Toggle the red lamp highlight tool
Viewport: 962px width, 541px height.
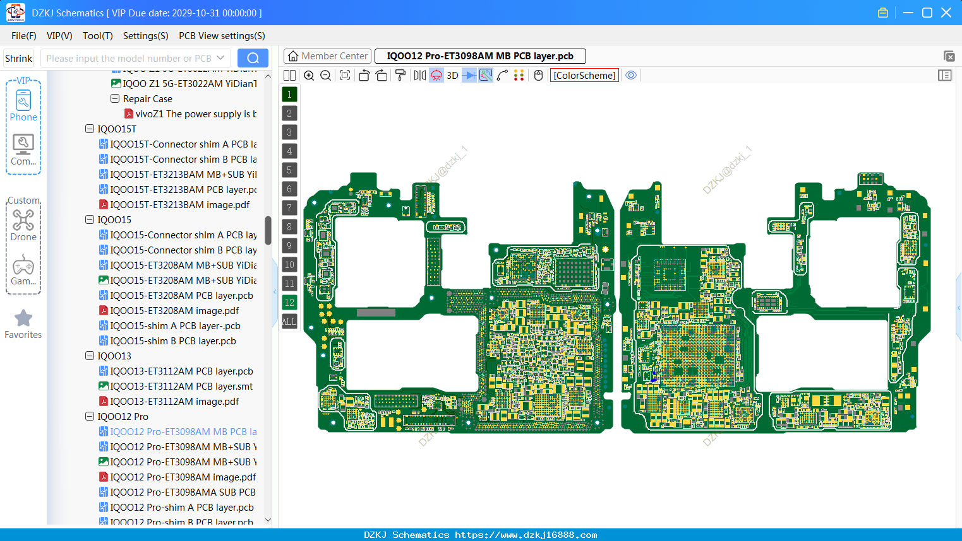click(436, 75)
